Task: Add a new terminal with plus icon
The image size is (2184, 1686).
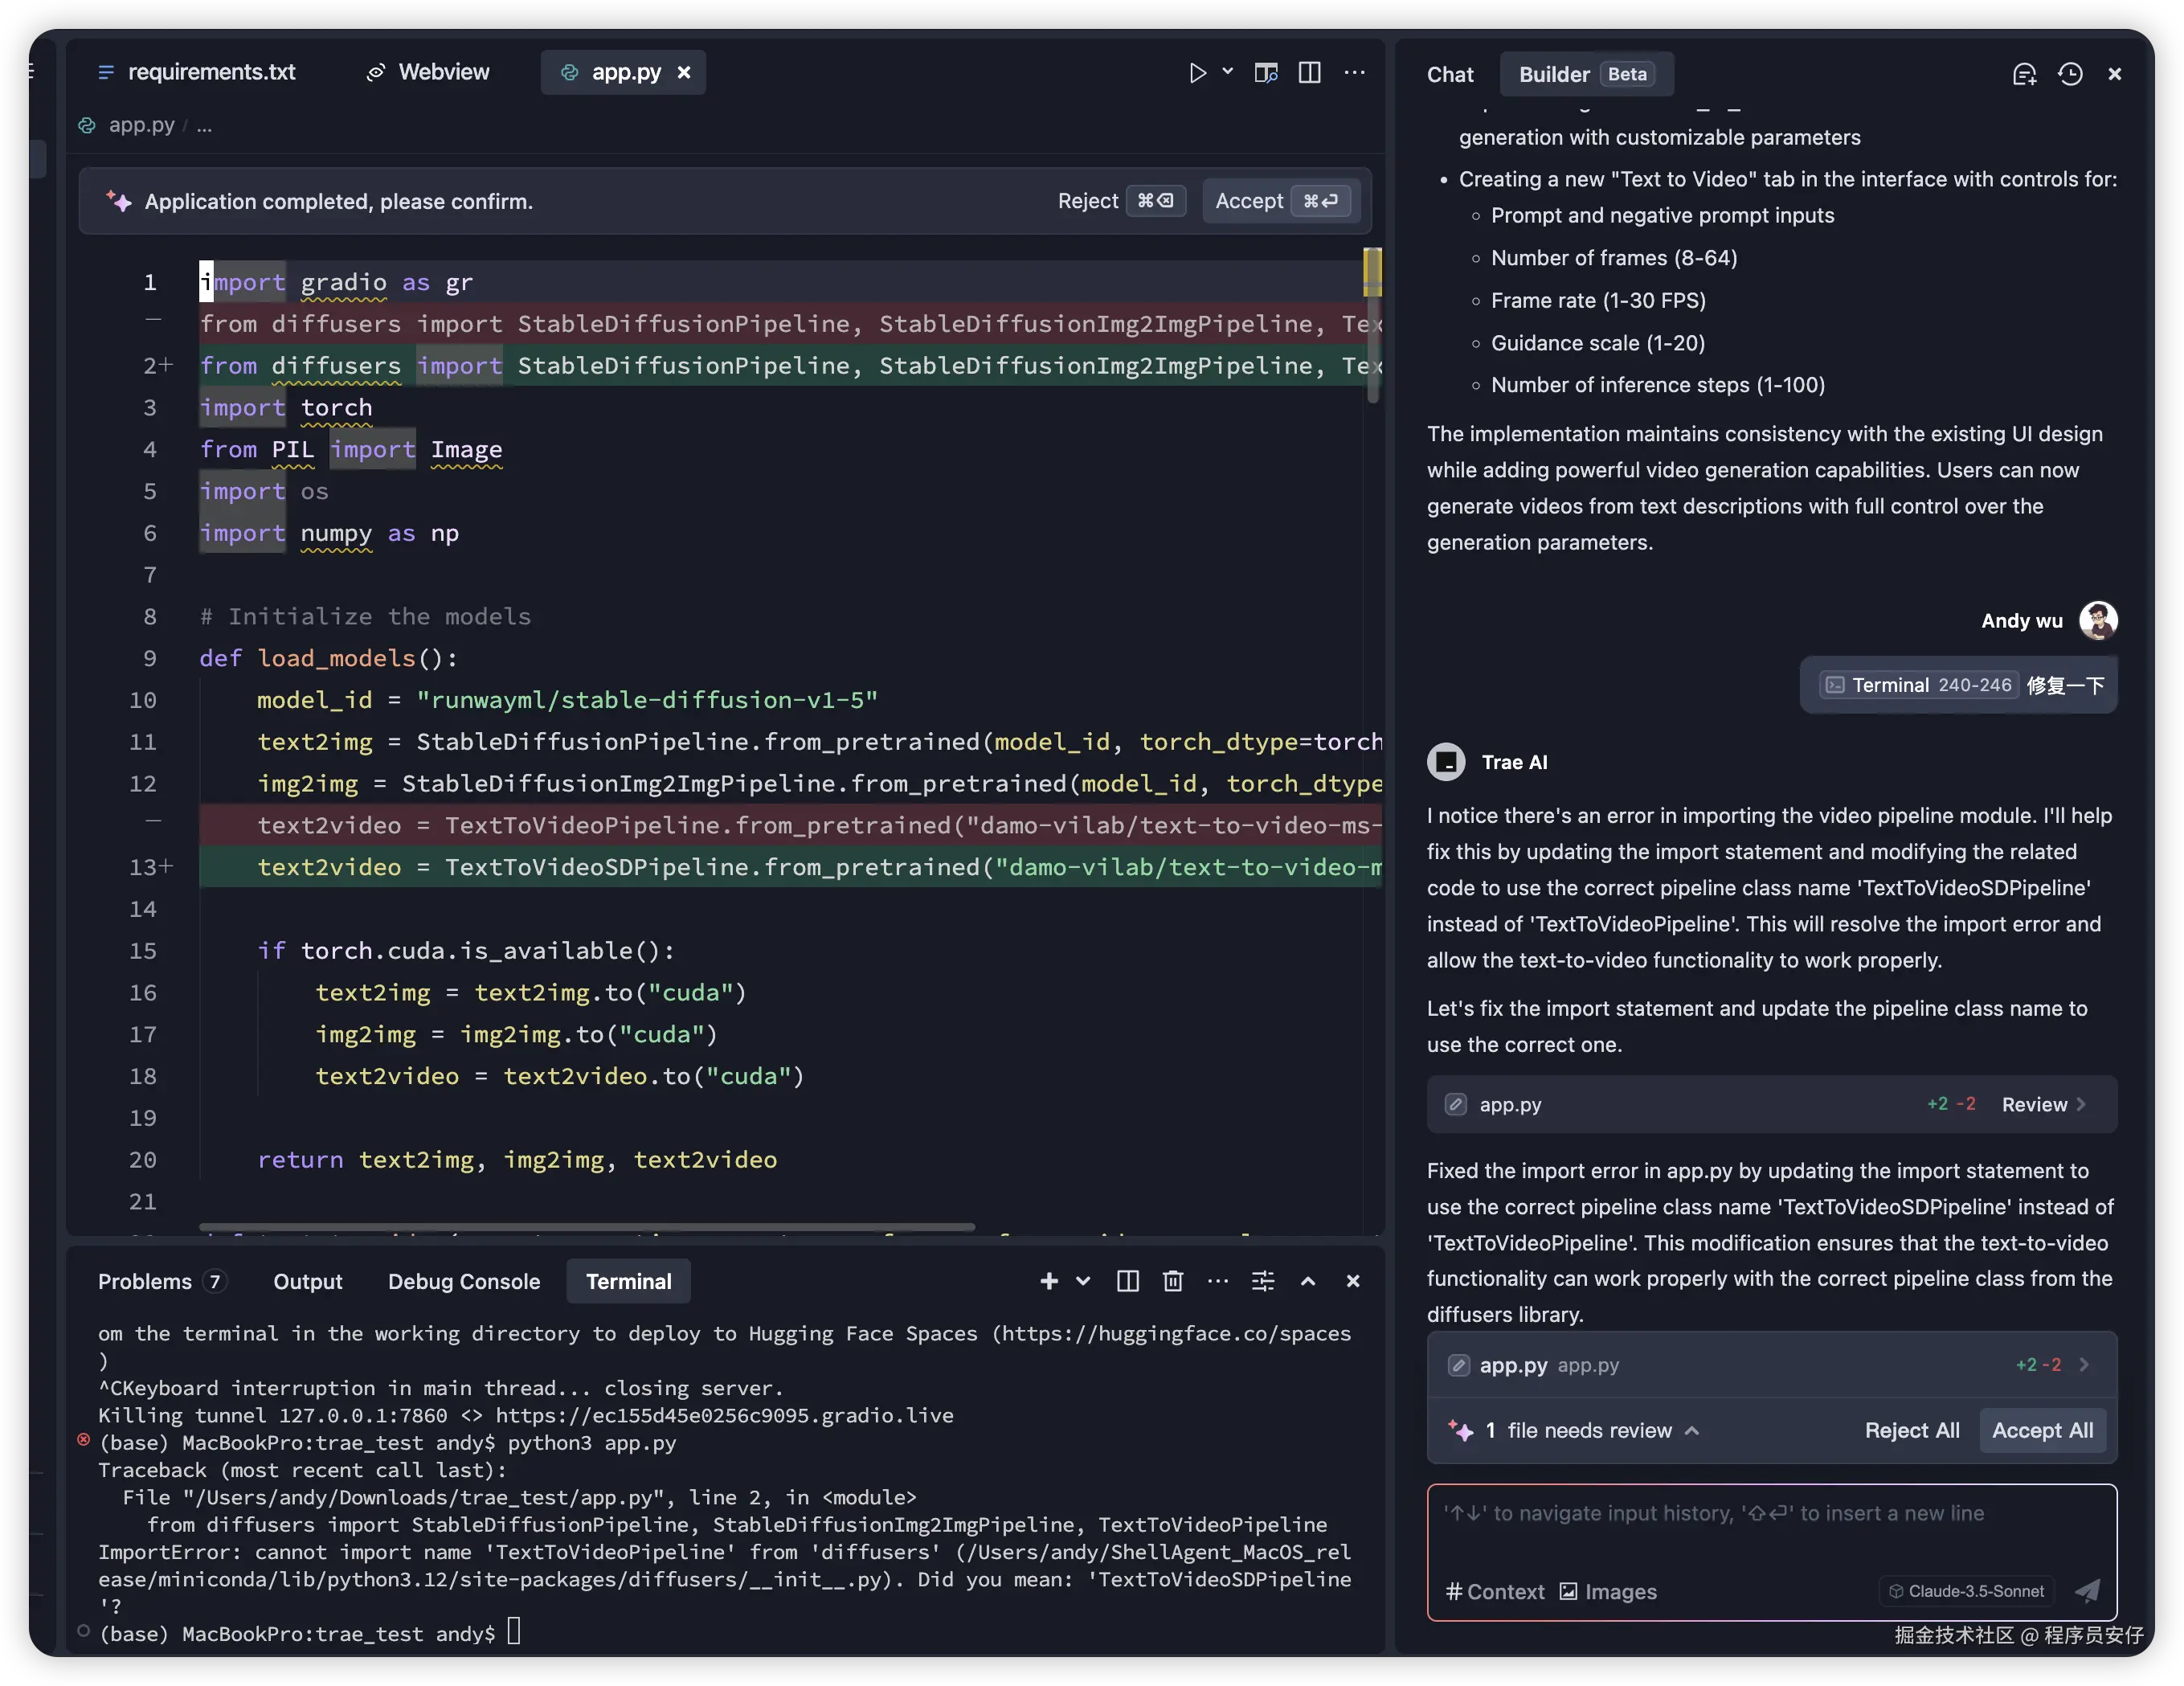Action: point(1049,1281)
